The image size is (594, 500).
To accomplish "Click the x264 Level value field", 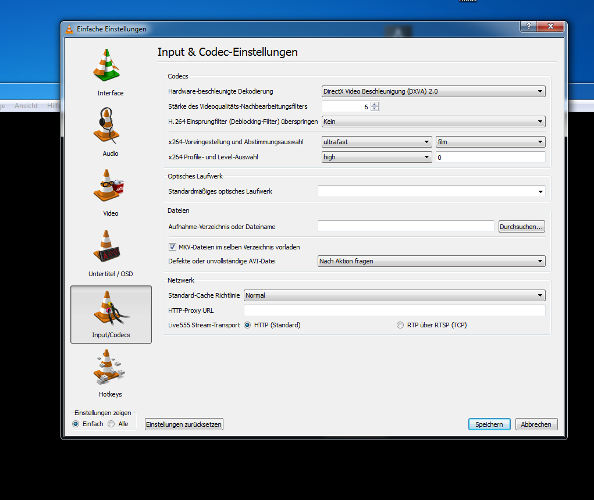I will click(x=490, y=157).
